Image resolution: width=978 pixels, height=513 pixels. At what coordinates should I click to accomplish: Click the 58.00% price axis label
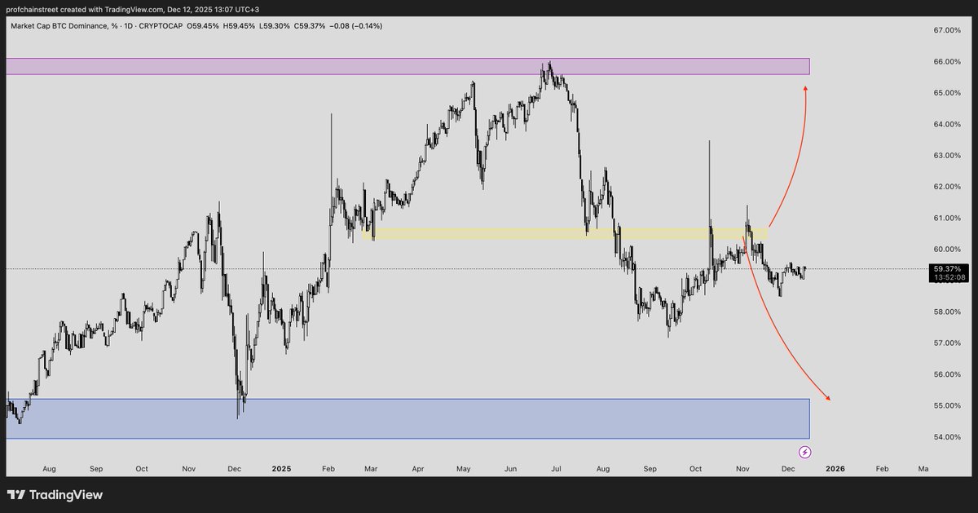pos(947,312)
